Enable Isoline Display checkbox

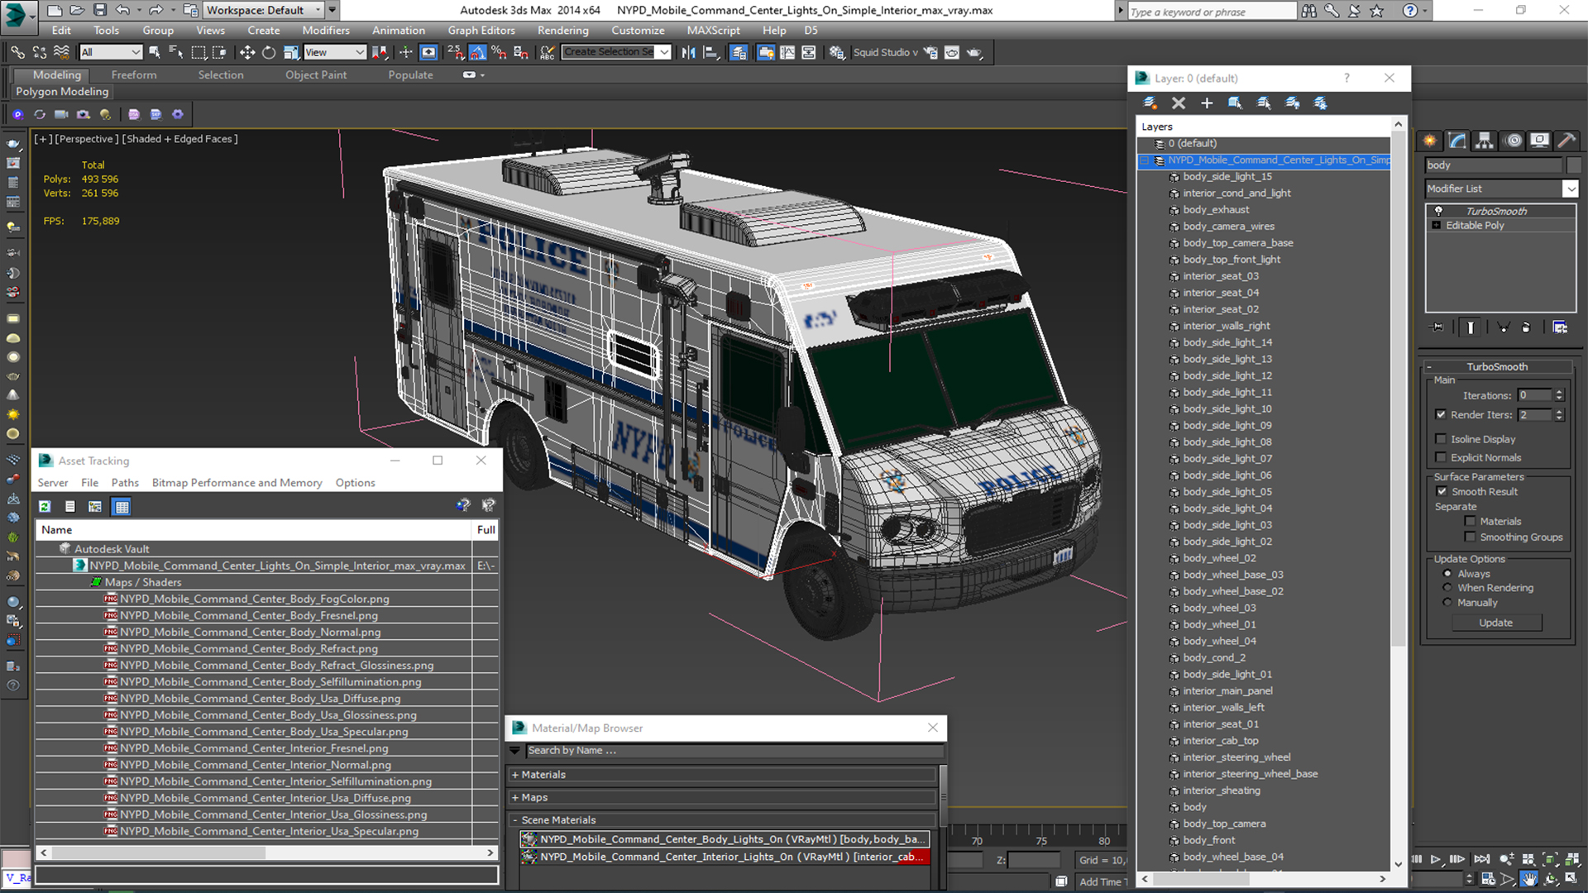pos(1441,439)
